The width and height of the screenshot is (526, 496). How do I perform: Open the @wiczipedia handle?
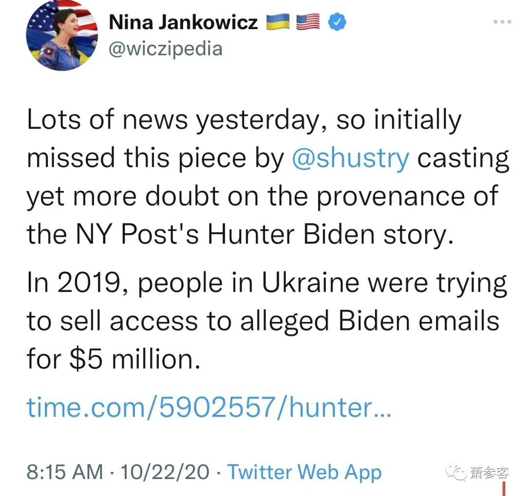(165, 49)
